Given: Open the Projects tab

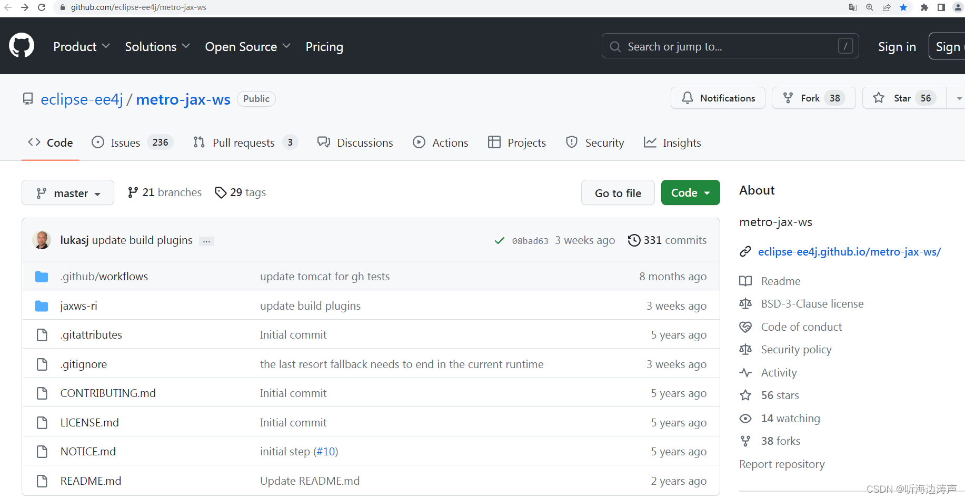Looking at the screenshot, I should 517,142.
